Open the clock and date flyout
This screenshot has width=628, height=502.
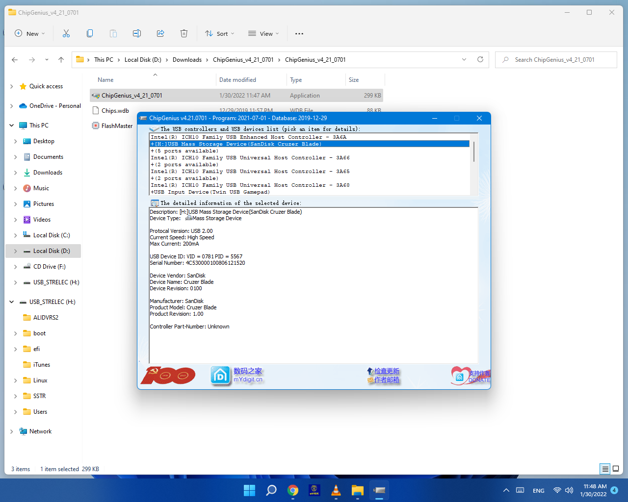click(593, 490)
